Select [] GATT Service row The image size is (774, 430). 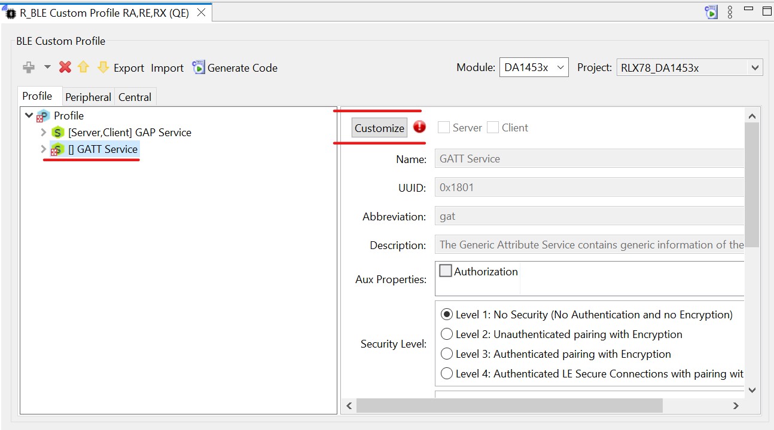tap(102, 149)
